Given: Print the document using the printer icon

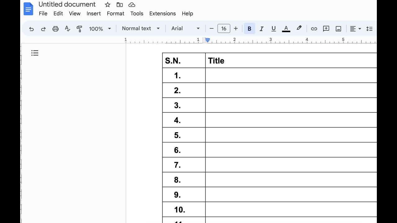Looking at the screenshot, I should pos(56,29).
